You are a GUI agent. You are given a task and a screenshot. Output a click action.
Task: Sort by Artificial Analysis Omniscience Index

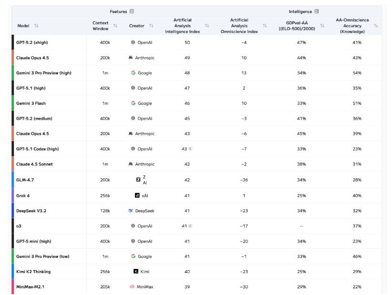click(x=266, y=26)
